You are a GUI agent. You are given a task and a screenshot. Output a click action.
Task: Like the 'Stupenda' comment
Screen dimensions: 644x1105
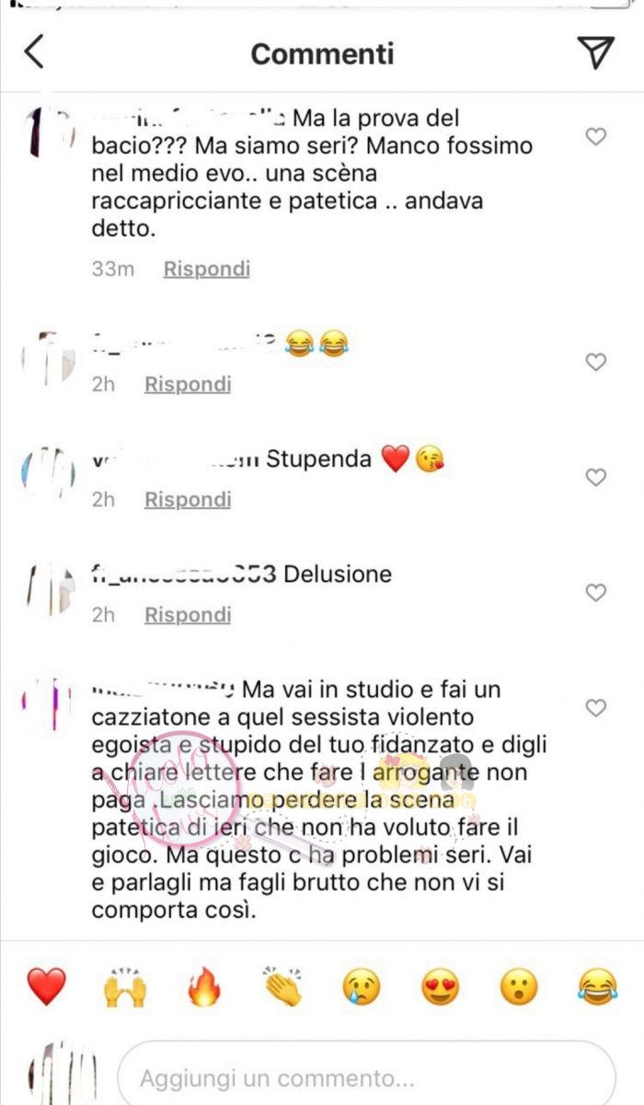pos(596,477)
